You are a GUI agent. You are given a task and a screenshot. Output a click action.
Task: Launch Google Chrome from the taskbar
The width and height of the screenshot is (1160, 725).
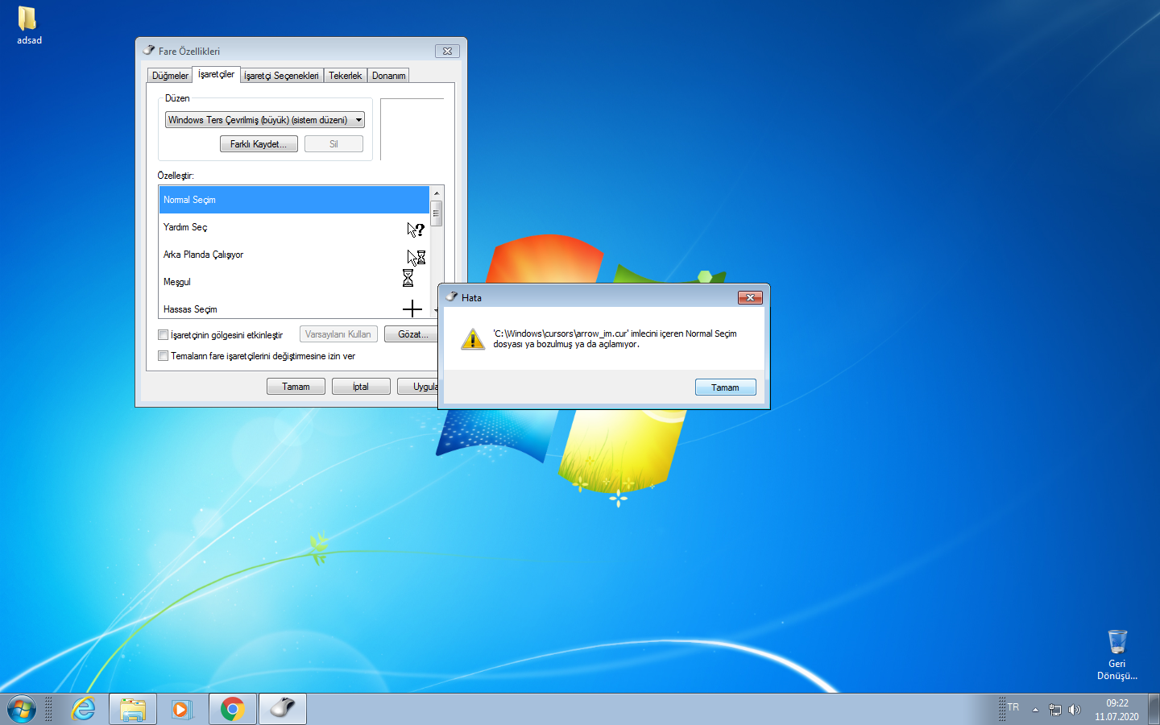pyautogui.click(x=233, y=709)
